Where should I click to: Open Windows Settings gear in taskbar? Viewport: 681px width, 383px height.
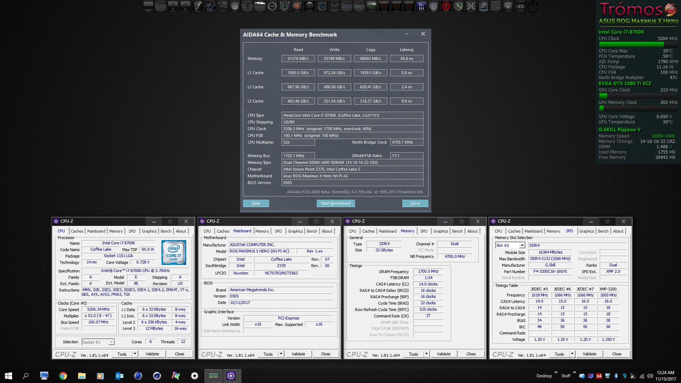194,376
